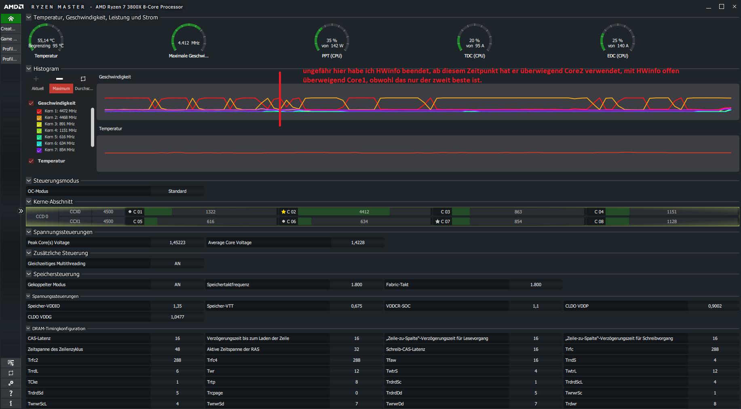The width and height of the screenshot is (741, 409).
Task: Click the C 02 core load bar
Action: 364,212
